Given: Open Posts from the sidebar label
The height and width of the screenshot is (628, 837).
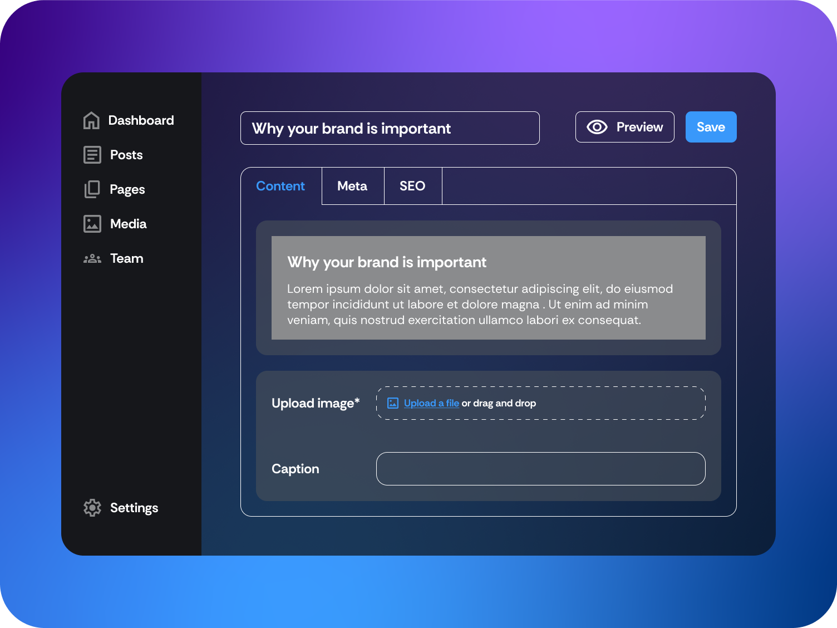Looking at the screenshot, I should click(126, 155).
